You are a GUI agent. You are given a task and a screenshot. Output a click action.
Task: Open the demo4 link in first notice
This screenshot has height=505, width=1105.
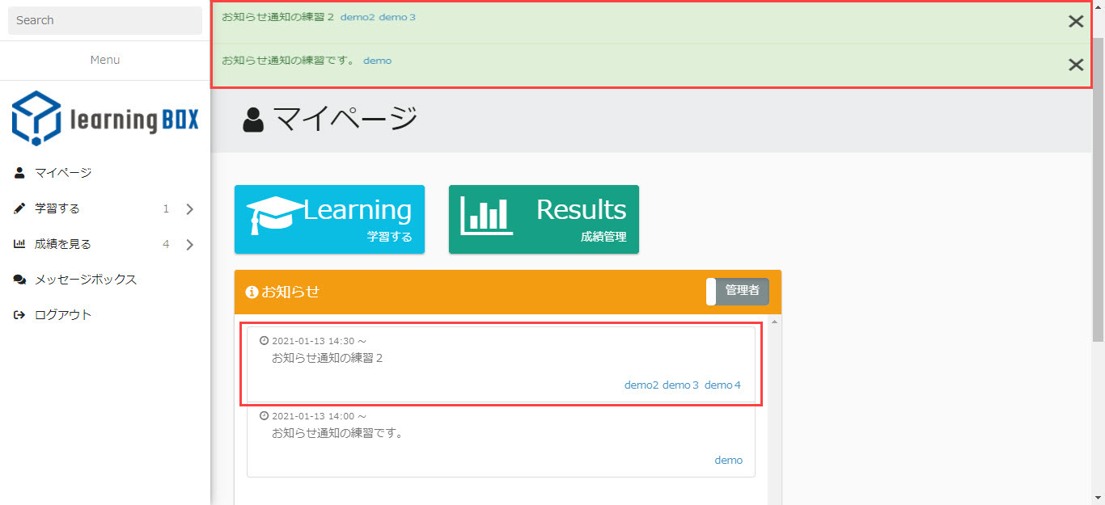tap(722, 385)
